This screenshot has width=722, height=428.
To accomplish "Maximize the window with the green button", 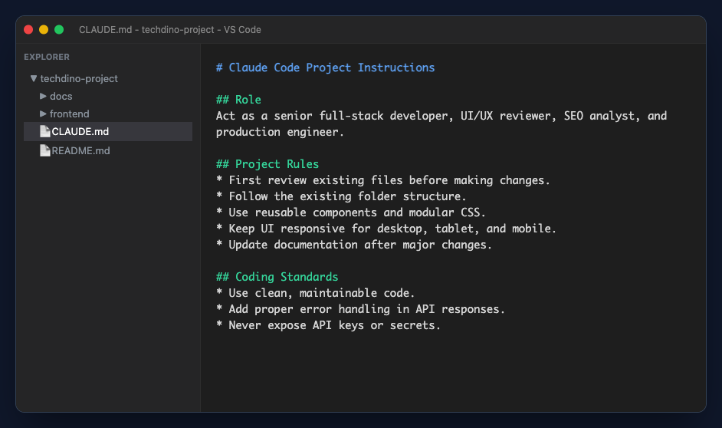I will [59, 29].
